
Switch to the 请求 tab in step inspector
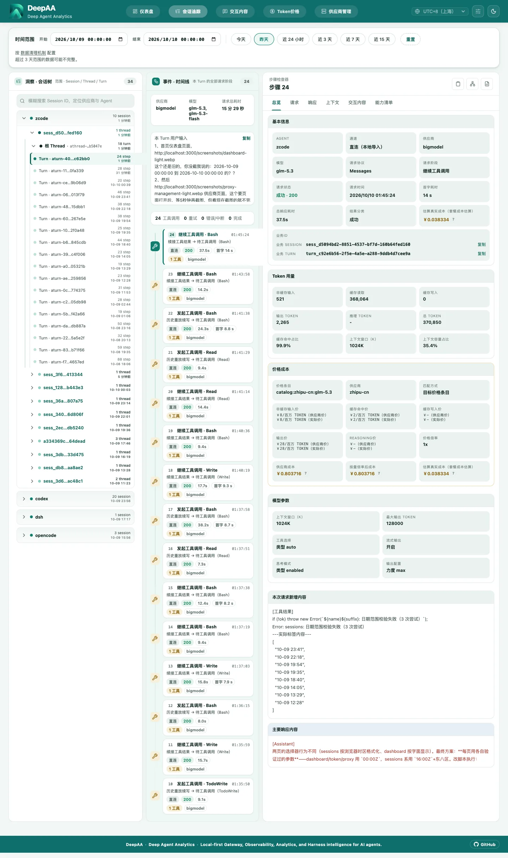pos(294,103)
